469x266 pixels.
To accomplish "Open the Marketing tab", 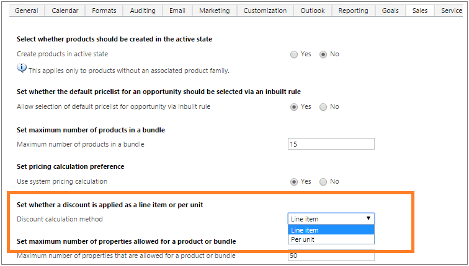I will click(x=215, y=11).
